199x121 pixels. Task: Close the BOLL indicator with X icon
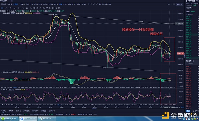click(14, 13)
